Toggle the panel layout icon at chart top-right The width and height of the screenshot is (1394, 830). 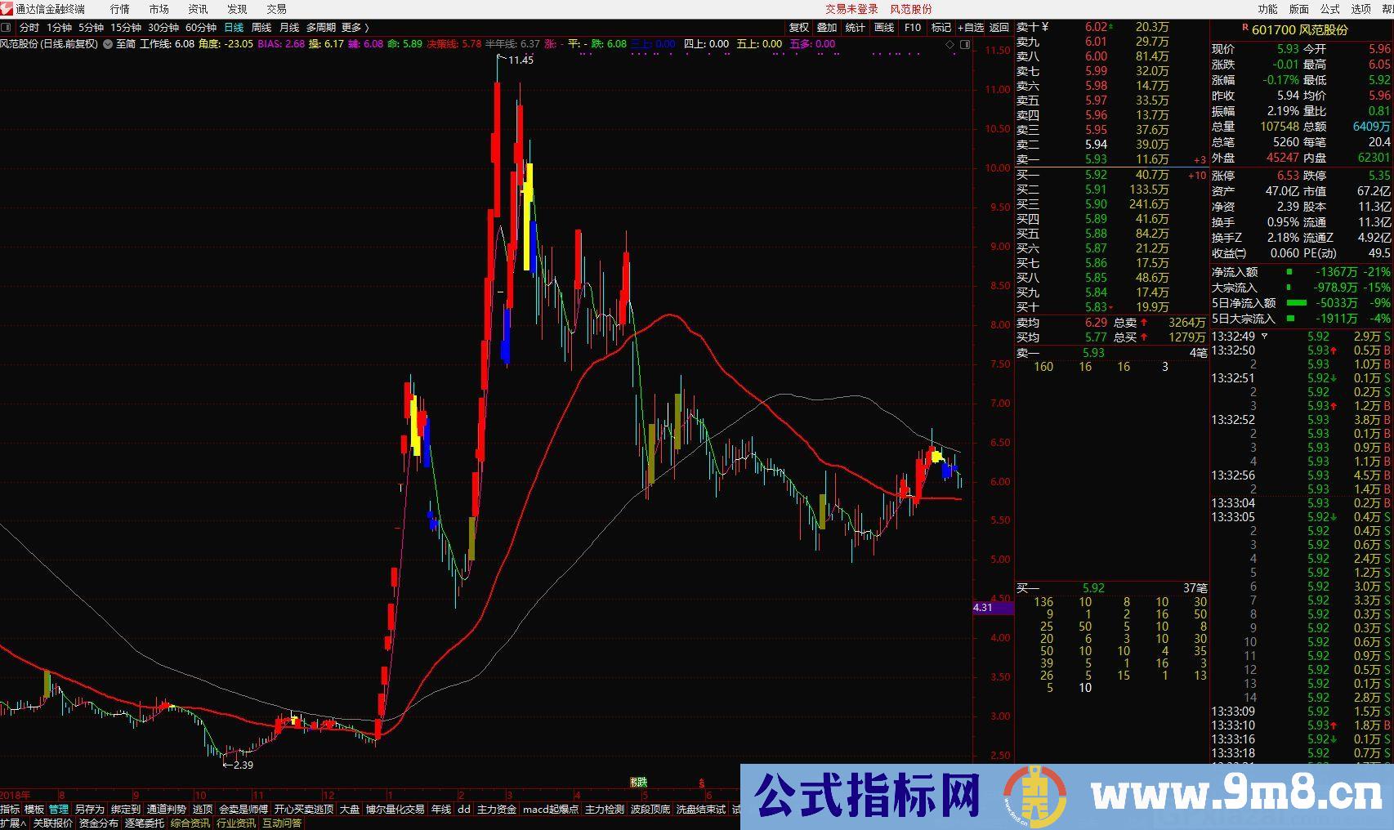[964, 44]
